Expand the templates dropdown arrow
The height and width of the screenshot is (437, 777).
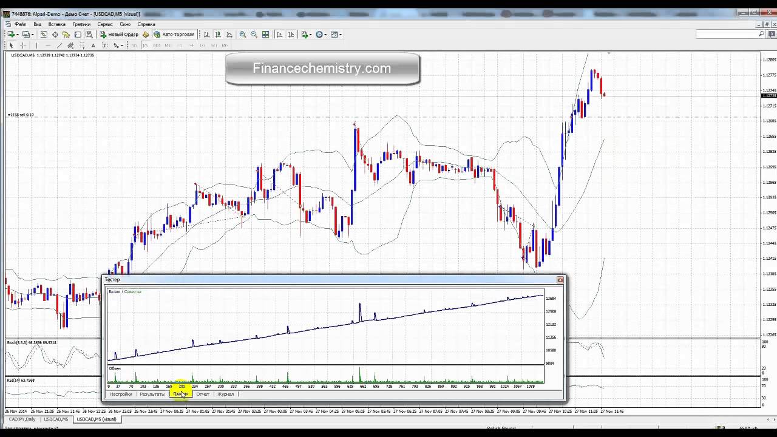click(x=341, y=35)
